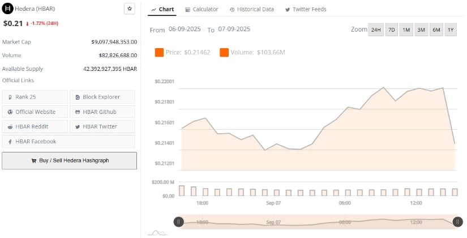Switch to the Chart tab

162,9
